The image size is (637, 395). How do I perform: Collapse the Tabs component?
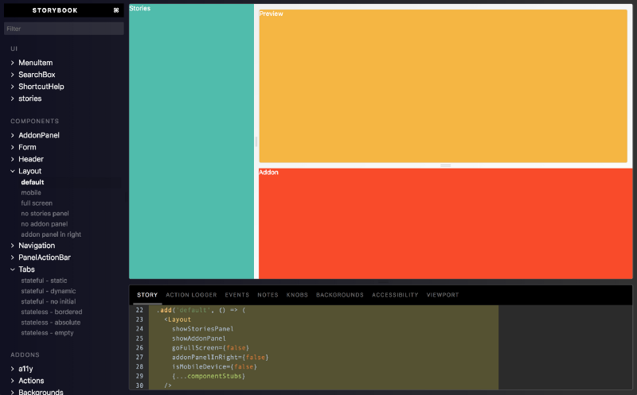tap(26, 269)
